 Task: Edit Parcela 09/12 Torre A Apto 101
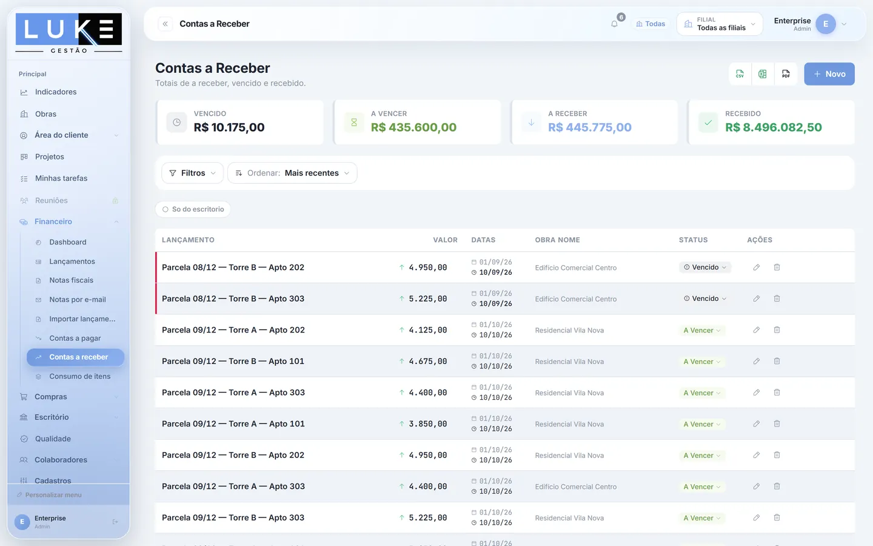coord(757,424)
